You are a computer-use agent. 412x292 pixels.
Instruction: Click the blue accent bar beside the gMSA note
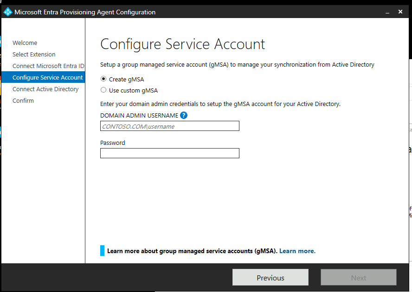point(101,250)
